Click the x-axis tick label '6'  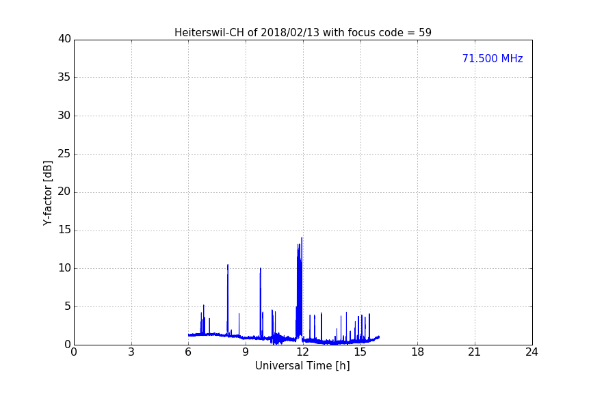point(188,352)
